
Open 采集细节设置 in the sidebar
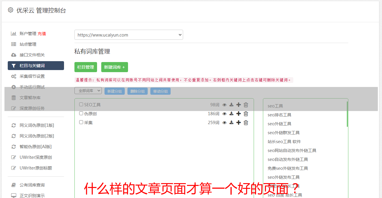coord(32,76)
